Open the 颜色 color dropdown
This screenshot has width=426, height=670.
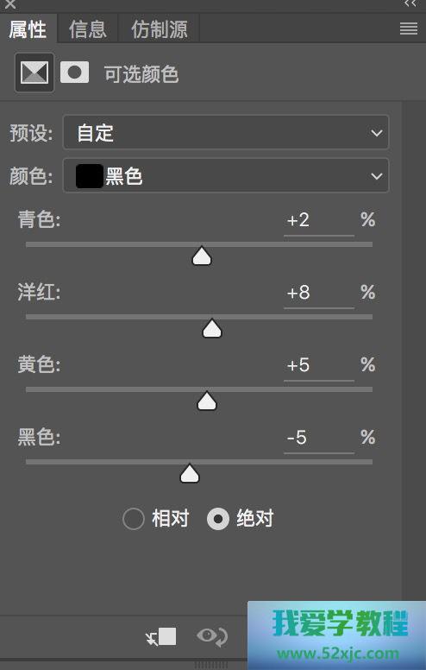[x=226, y=175]
